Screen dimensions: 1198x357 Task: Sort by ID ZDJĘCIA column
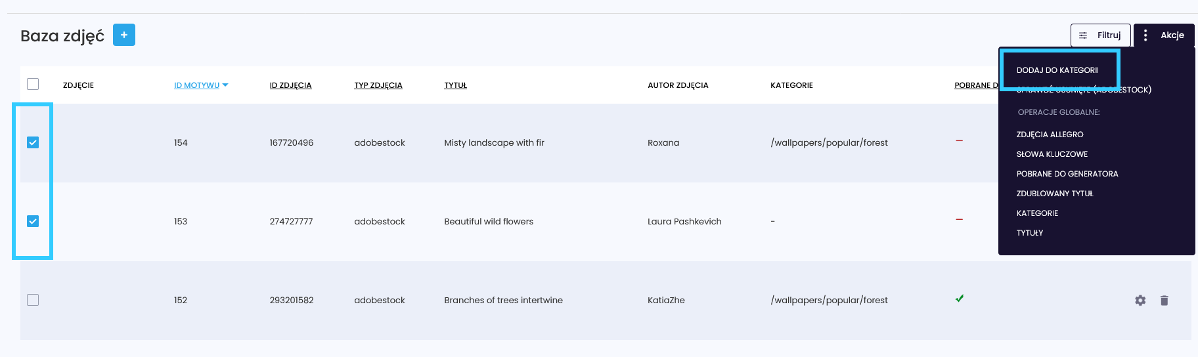pos(290,85)
